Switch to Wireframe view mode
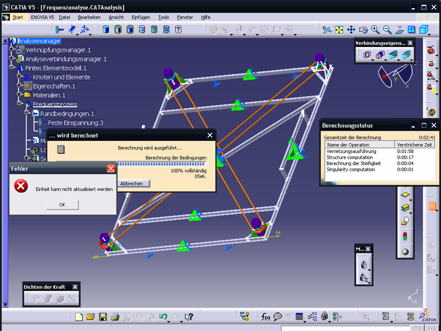 (x=166, y=29)
